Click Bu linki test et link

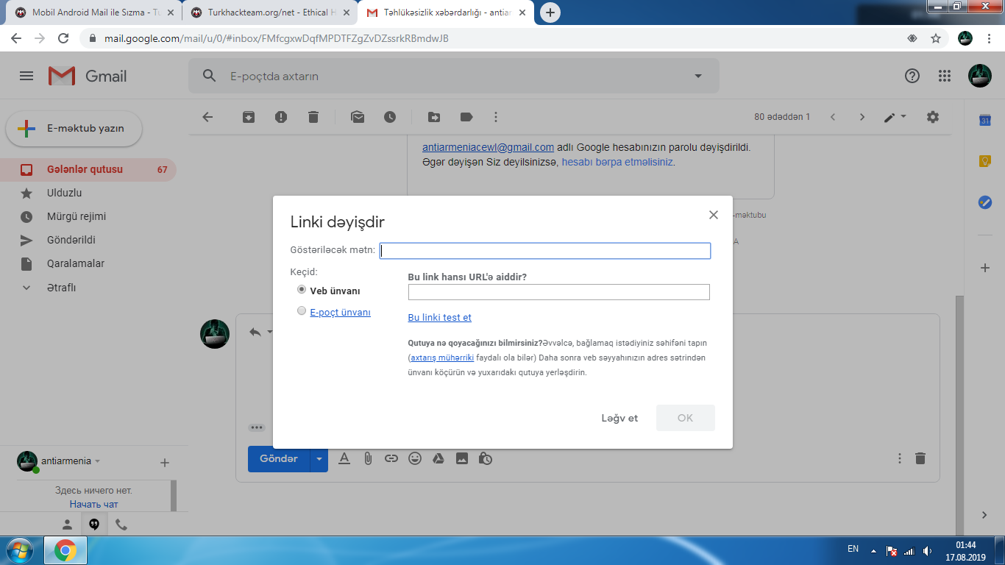440,318
